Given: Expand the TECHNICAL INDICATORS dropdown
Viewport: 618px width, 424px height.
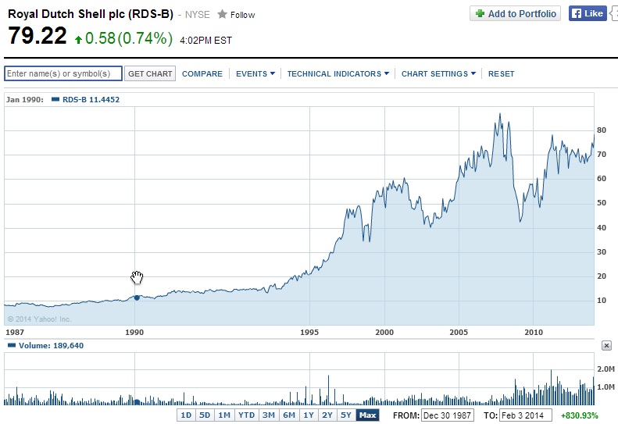Looking at the screenshot, I should (338, 73).
